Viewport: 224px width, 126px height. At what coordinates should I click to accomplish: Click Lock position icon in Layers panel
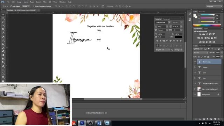tap(205, 57)
